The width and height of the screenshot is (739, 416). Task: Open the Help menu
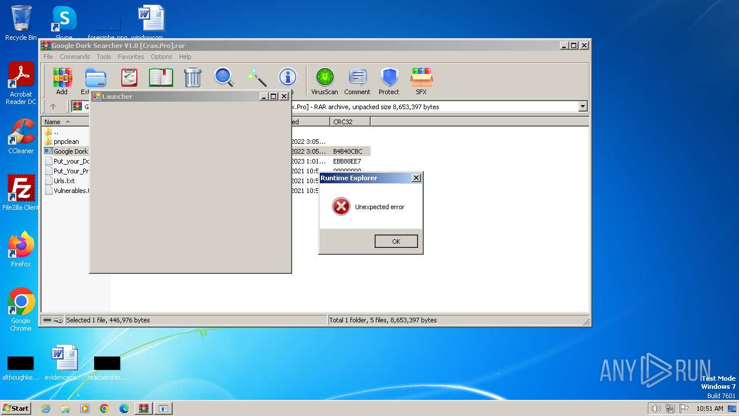coord(185,57)
